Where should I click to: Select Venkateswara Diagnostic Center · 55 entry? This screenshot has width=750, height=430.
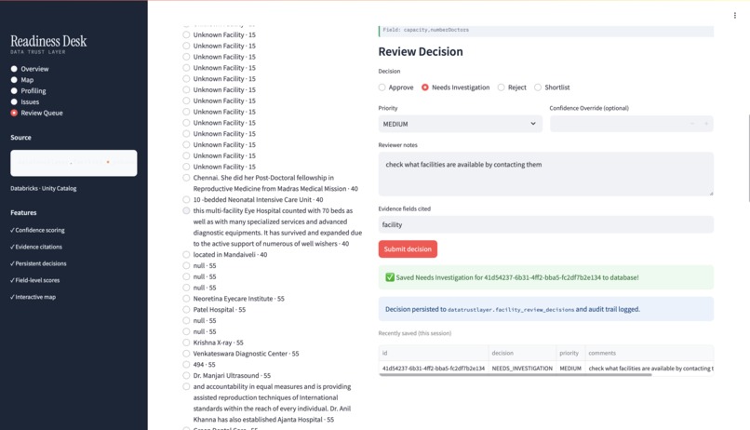click(241, 354)
